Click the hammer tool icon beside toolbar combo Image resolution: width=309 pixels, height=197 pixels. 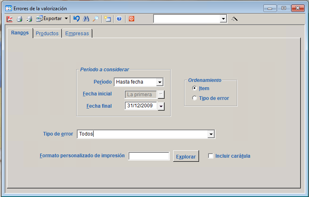click(235, 19)
